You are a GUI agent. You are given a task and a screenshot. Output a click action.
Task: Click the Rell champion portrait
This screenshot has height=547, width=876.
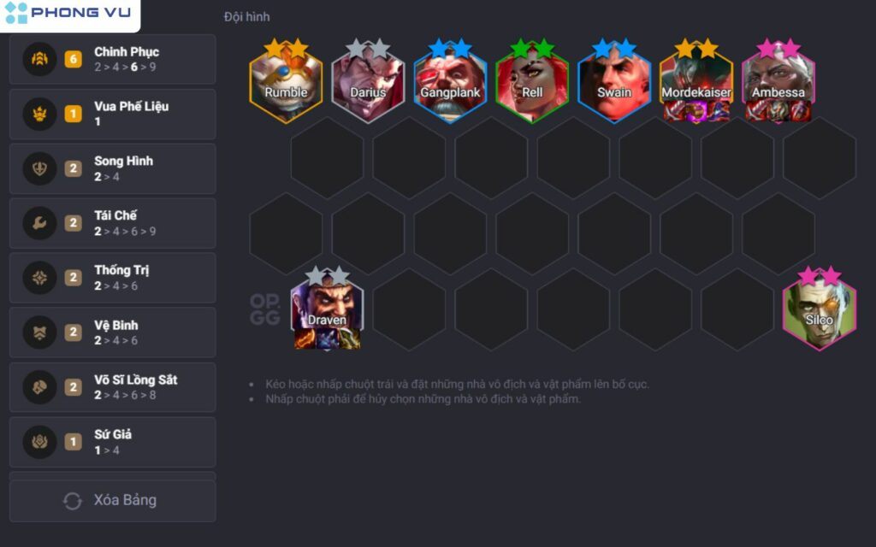(x=532, y=83)
